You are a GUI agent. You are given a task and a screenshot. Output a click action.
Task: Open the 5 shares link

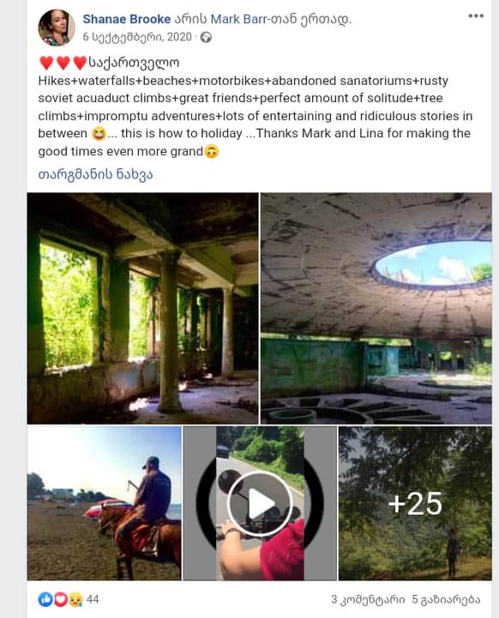point(446,599)
